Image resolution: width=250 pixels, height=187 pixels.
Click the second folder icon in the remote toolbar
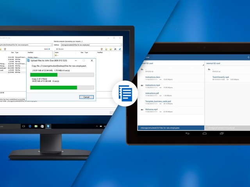111,49
